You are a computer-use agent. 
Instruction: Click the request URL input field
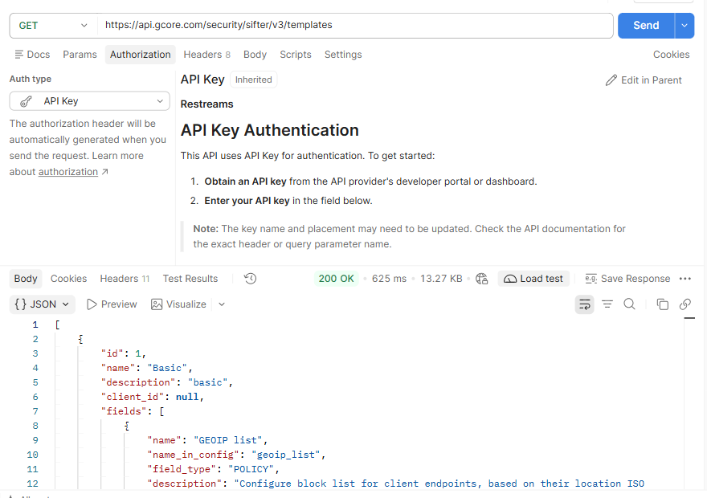pos(355,25)
